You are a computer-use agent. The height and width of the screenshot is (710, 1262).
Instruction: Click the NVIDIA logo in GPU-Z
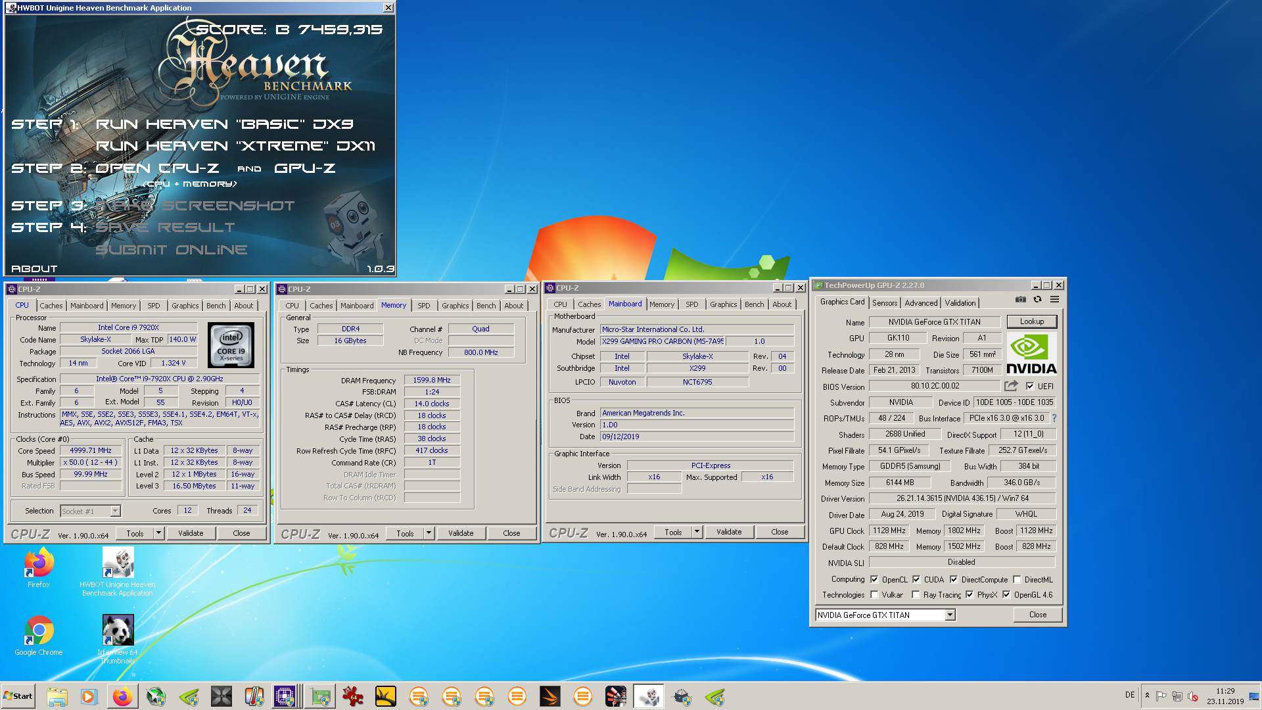[1031, 354]
